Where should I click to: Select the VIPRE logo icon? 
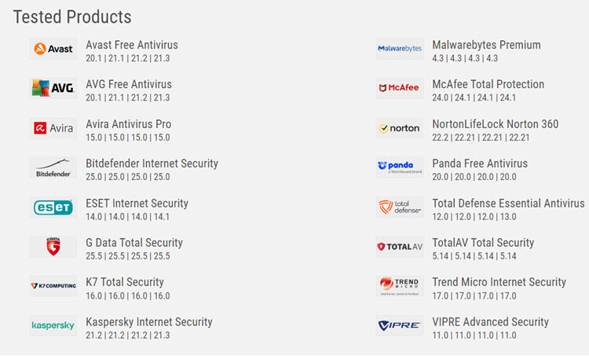tap(399, 325)
